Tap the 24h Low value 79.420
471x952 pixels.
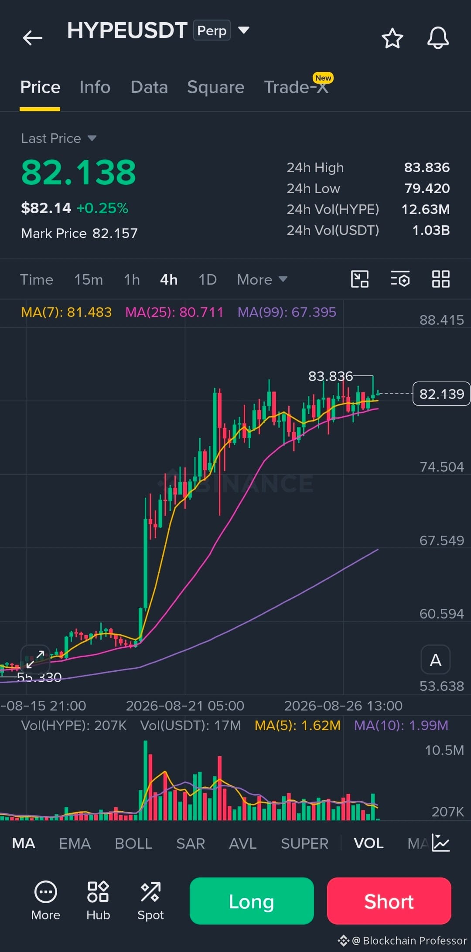coord(427,188)
